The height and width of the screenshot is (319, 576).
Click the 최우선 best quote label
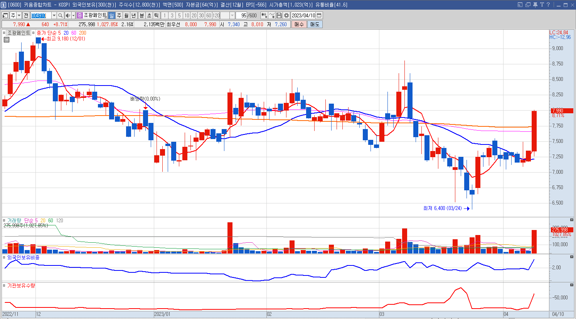point(173,24)
